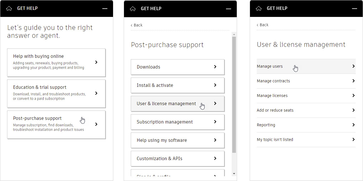Click 'Let's guide you to the right answer' heading
The width and height of the screenshot is (363, 181).
click(x=50, y=32)
